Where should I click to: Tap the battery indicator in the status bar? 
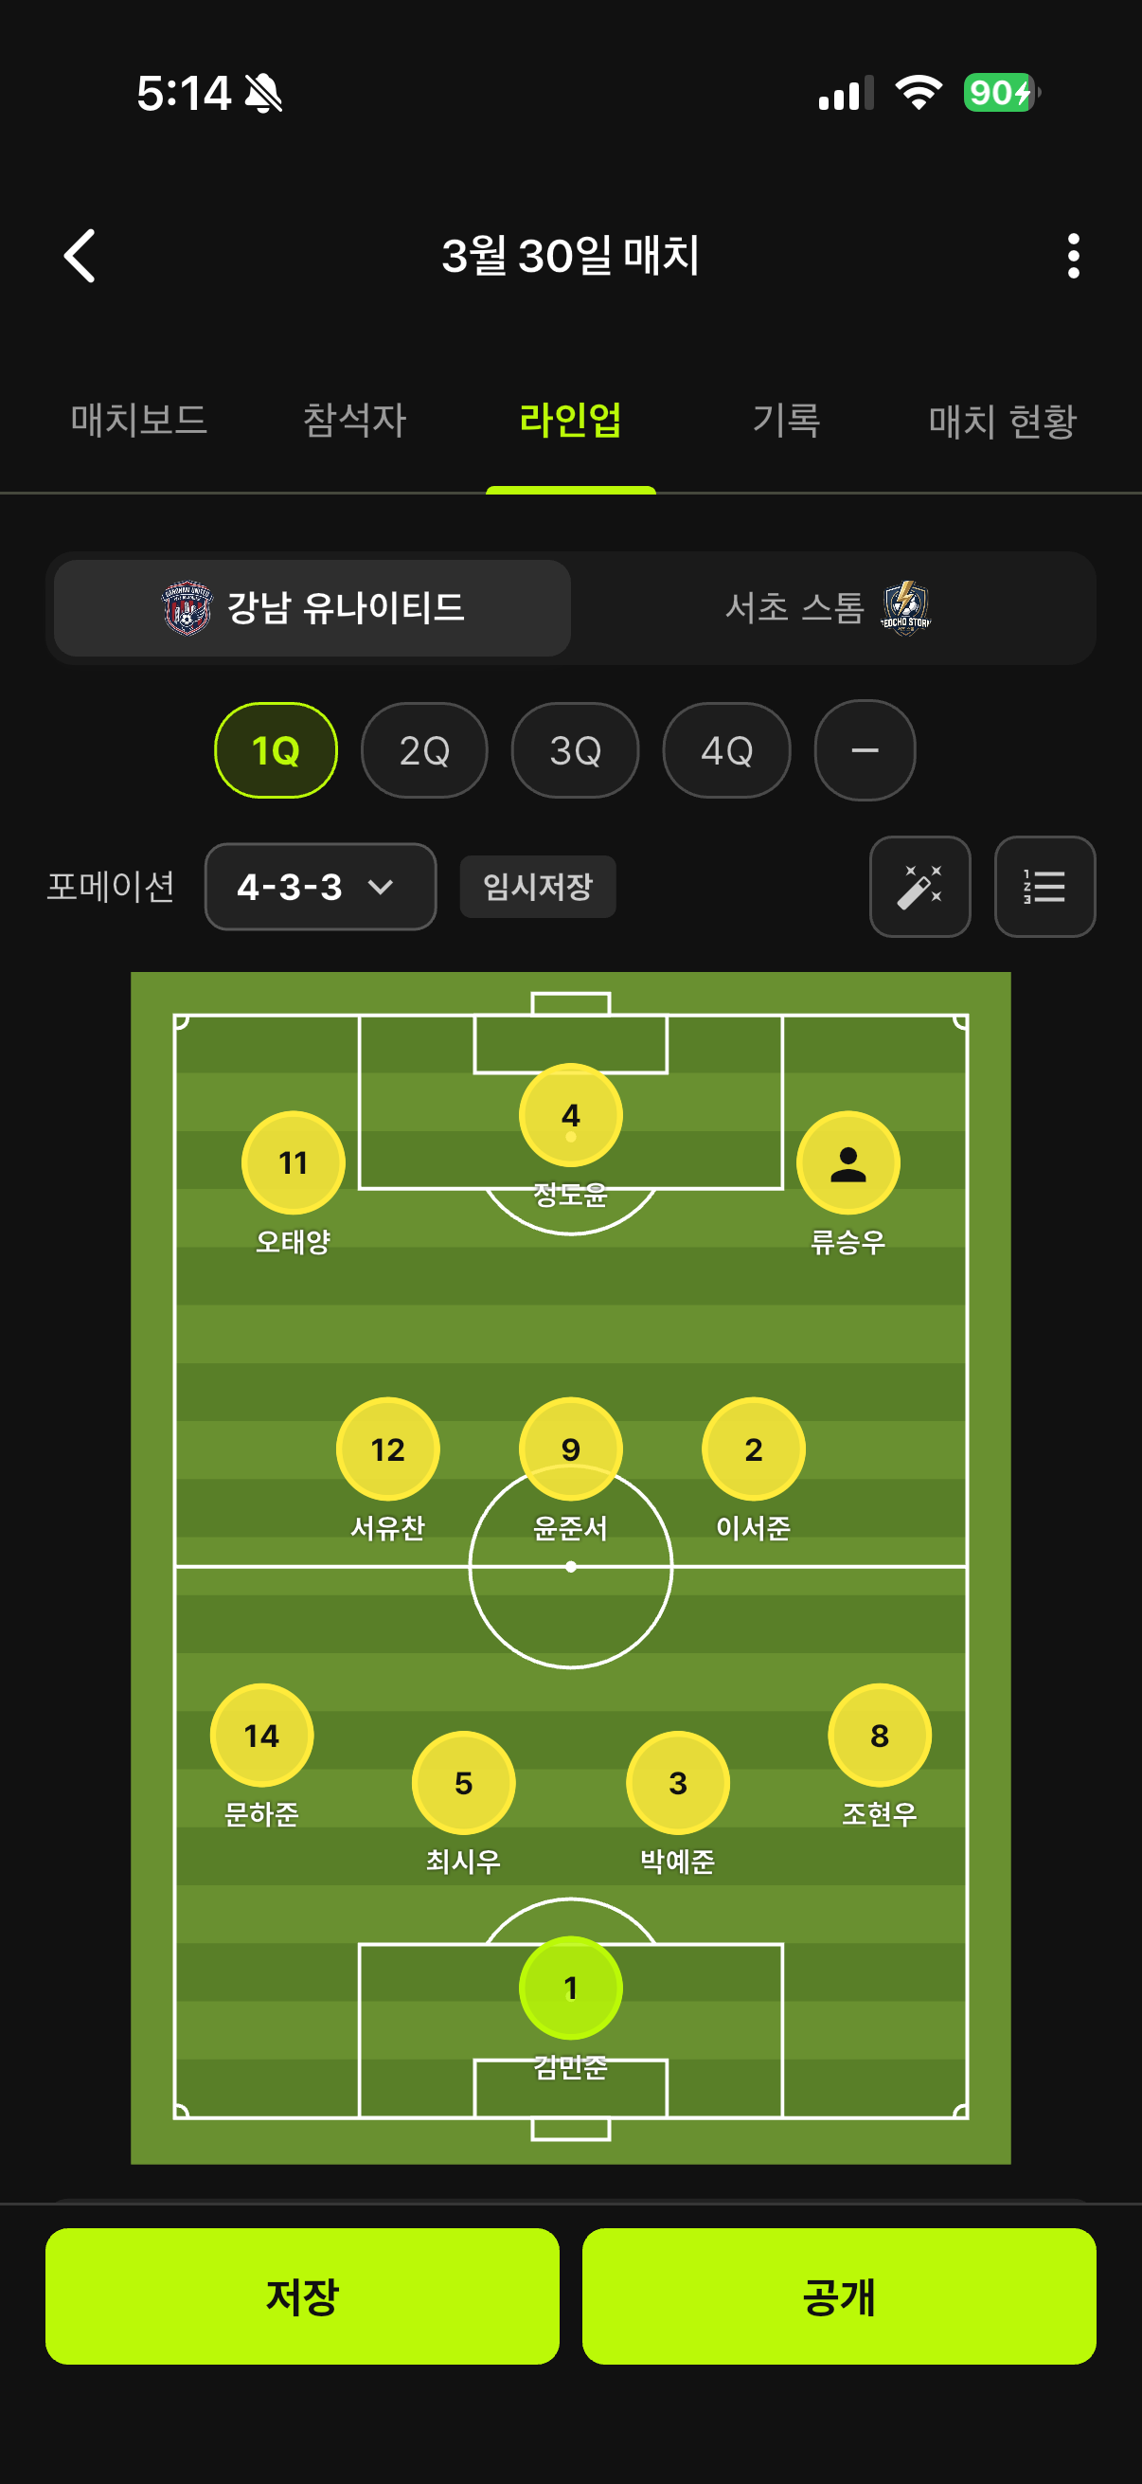pos(1002,91)
